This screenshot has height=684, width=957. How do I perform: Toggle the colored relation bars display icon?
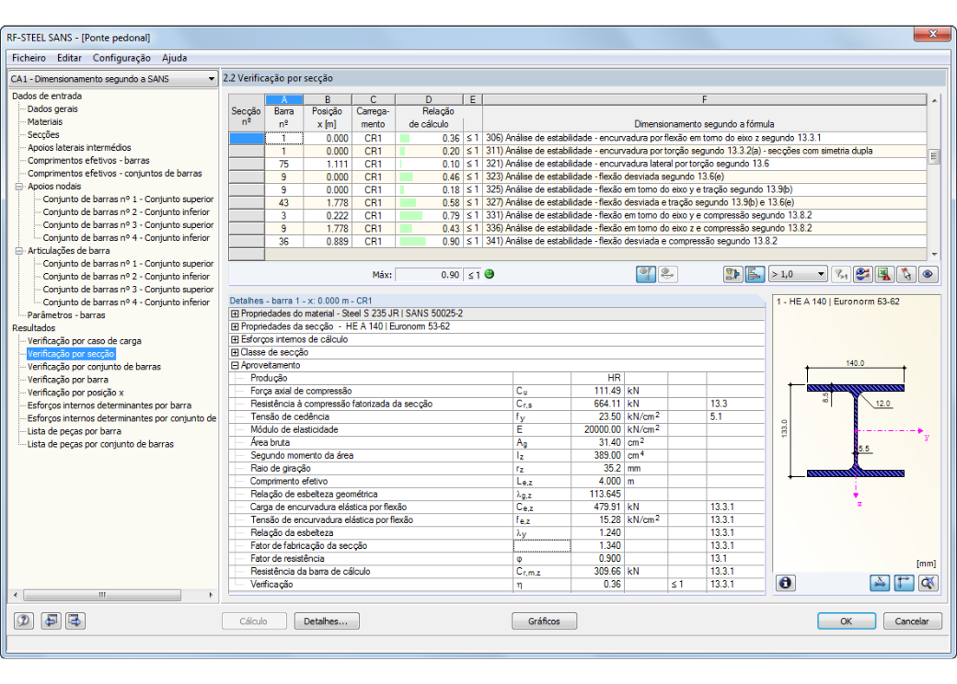coord(755,274)
